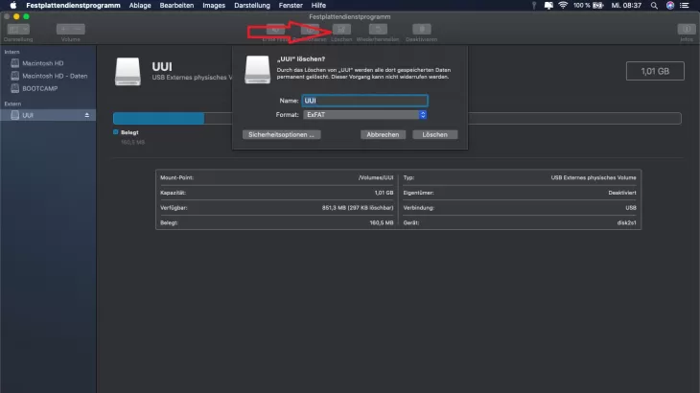Open the Infos toolbar icon
This screenshot has width=700, height=393.
tap(685, 30)
